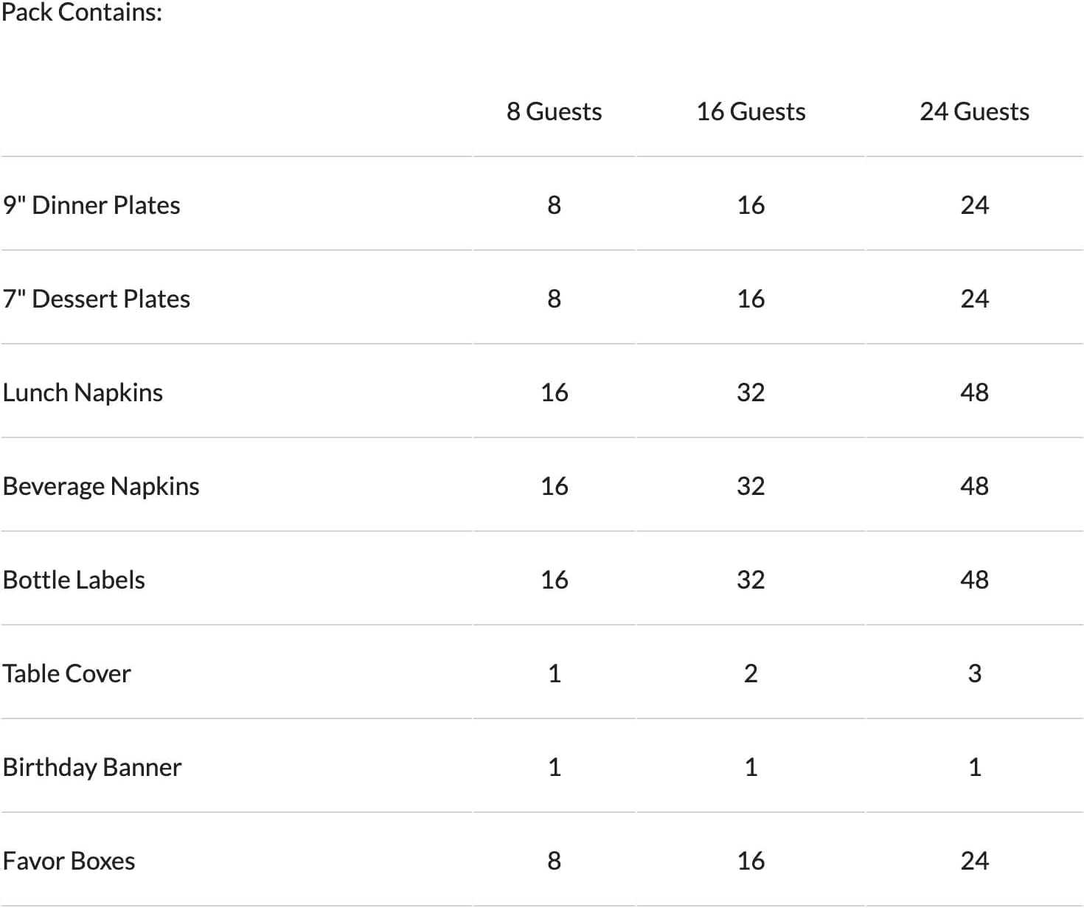Click the Table Cover row label
1084x908 pixels.
click(66, 673)
